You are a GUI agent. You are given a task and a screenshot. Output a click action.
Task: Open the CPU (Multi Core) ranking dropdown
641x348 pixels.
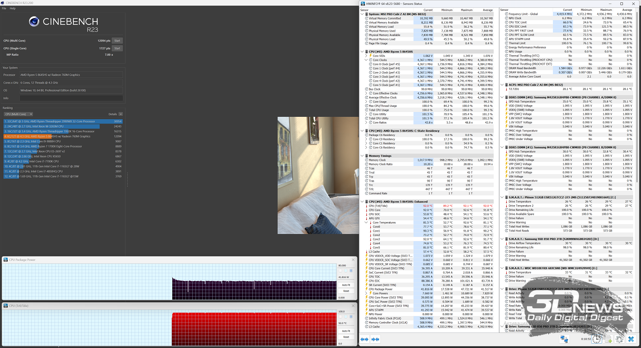[18, 114]
